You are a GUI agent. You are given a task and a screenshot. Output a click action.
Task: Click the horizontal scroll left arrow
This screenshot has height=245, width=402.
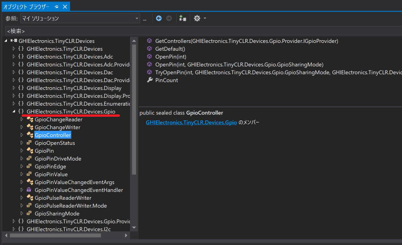6,235
